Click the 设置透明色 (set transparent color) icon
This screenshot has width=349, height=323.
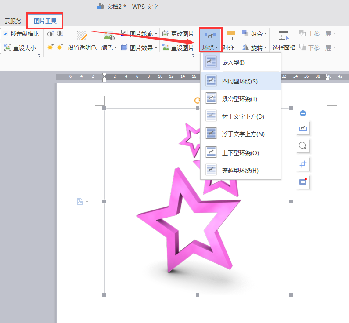pyautogui.click(x=82, y=36)
